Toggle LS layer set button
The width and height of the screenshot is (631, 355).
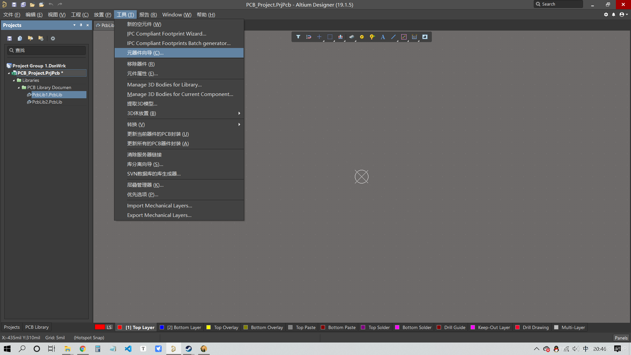tap(109, 327)
